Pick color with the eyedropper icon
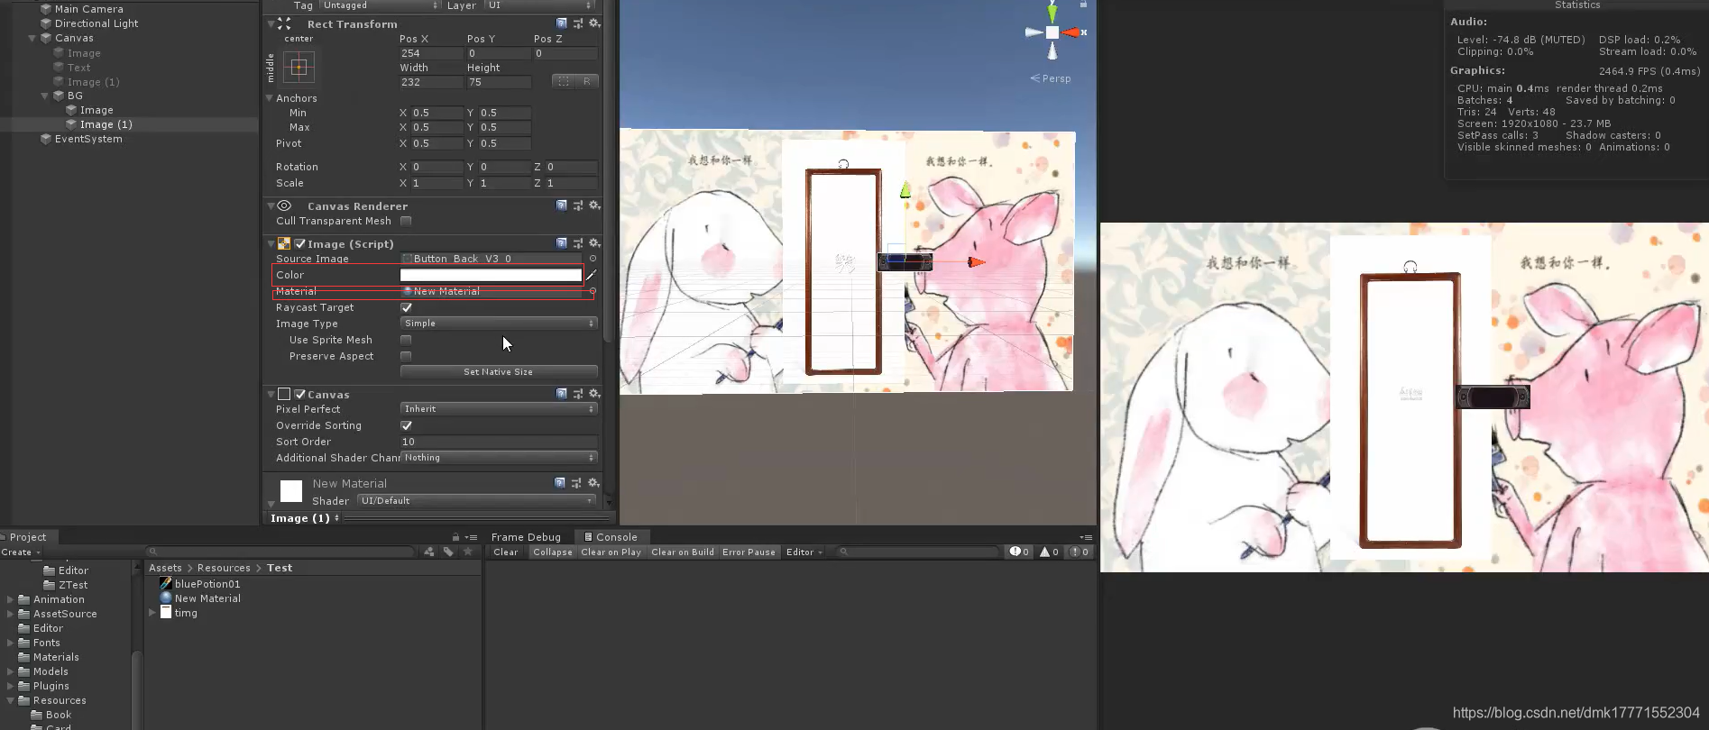Screen dimensions: 1709x730 click(x=592, y=275)
